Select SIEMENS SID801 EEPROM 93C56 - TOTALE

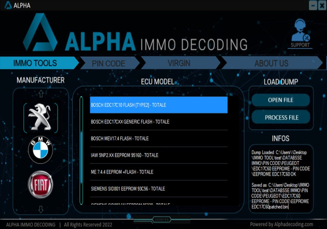click(x=159, y=189)
